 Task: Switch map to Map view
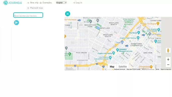point(112,67)
